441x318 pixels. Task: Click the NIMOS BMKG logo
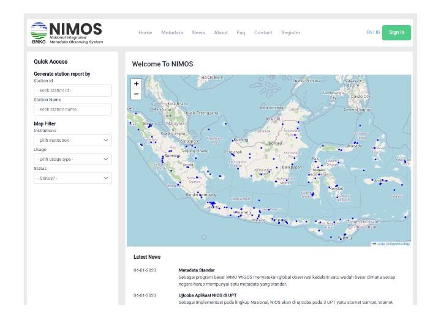(67, 33)
